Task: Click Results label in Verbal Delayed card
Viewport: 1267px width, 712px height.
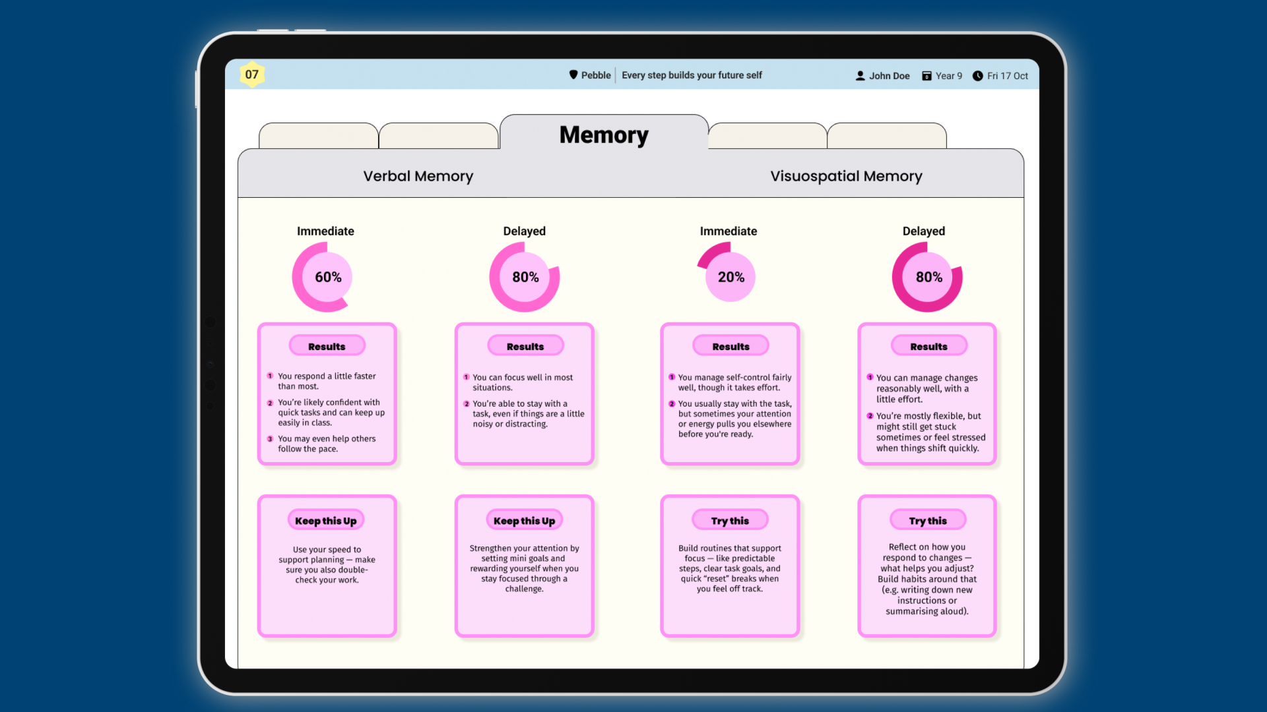Action: pos(525,346)
